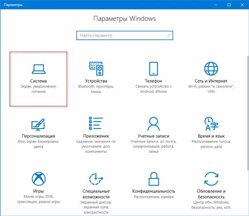
Task: Open the Игры Xbox icon
Action: (x=38, y=179)
